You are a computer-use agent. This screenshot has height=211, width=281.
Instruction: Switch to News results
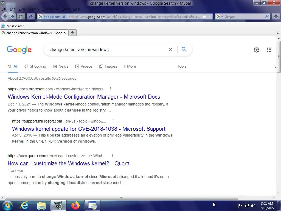61,66
